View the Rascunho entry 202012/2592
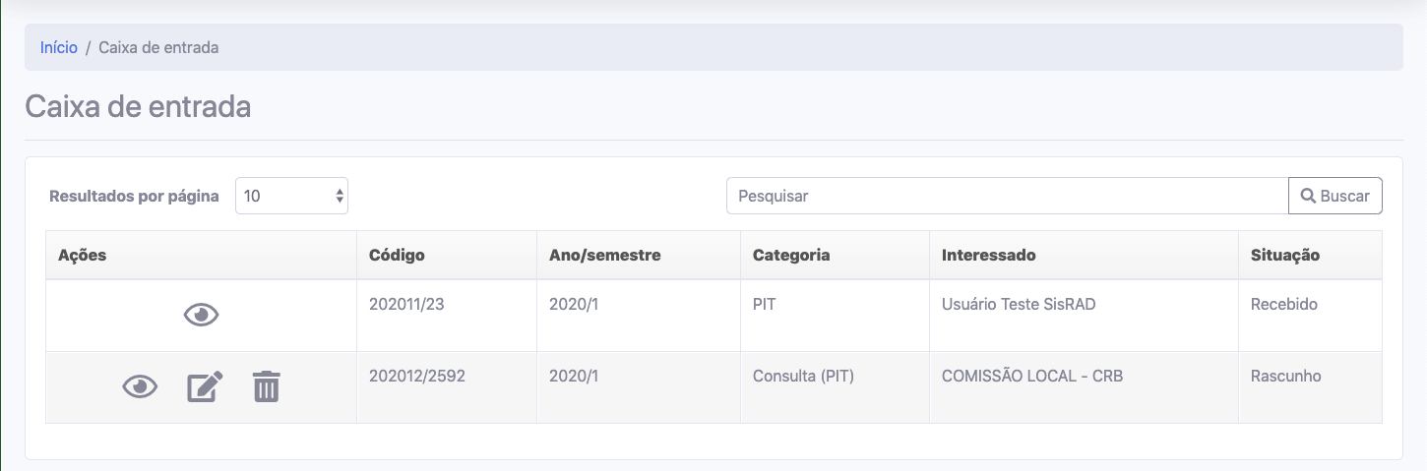 140,387
